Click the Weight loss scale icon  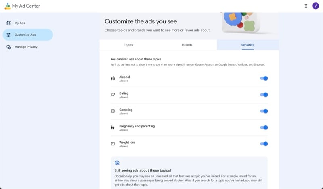pos(113,144)
